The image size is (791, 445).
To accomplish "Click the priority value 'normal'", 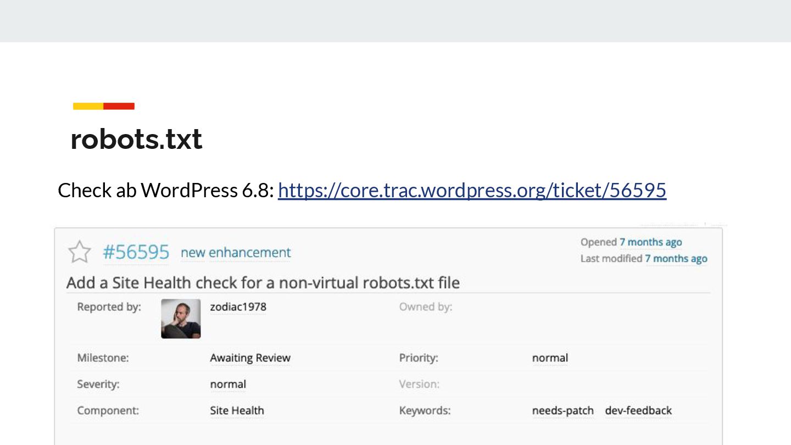I will 550,358.
